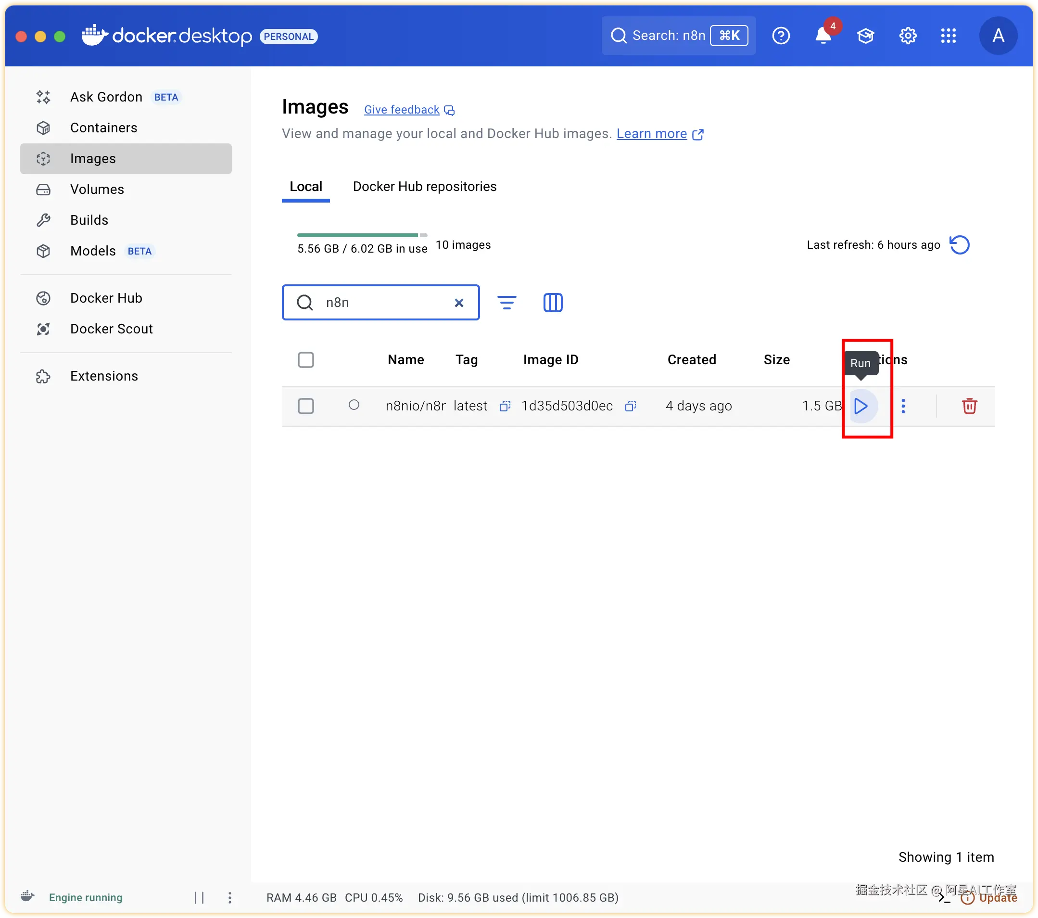Open Docker Desktop settings gear
The height and width of the screenshot is (918, 1038).
point(908,36)
